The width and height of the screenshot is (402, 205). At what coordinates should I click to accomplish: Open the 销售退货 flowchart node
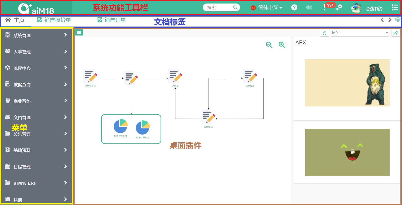pyautogui.click(x=208, y=119)
